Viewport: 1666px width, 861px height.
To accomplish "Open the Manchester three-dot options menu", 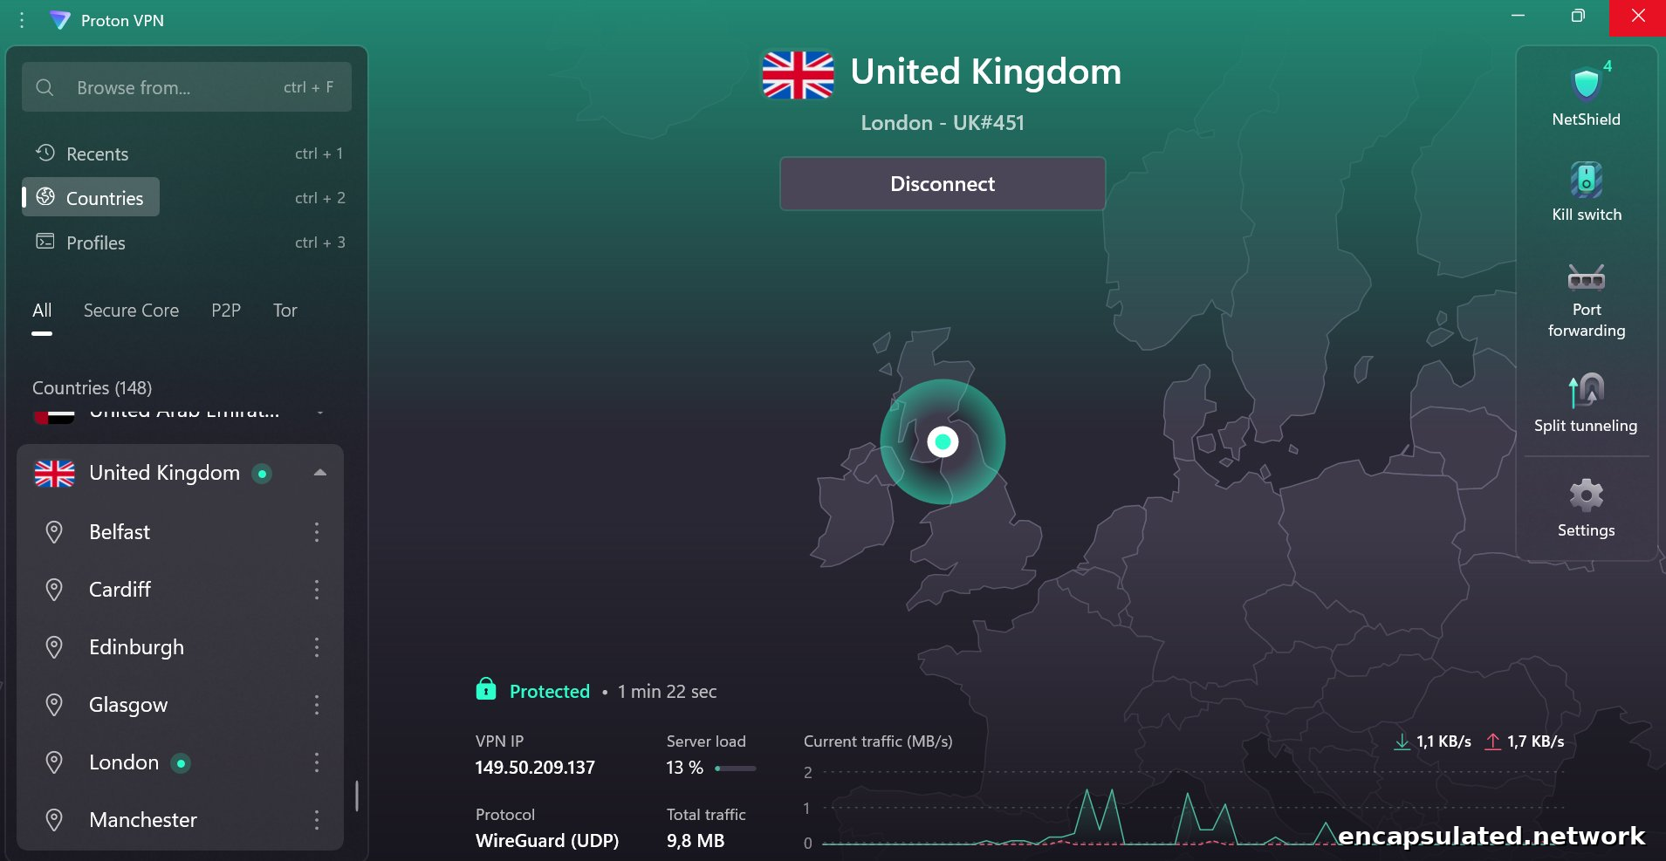I will click(317, 820).
